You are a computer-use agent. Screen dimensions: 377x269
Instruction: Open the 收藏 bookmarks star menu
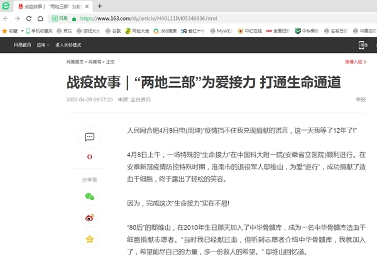tap(10, 31)
